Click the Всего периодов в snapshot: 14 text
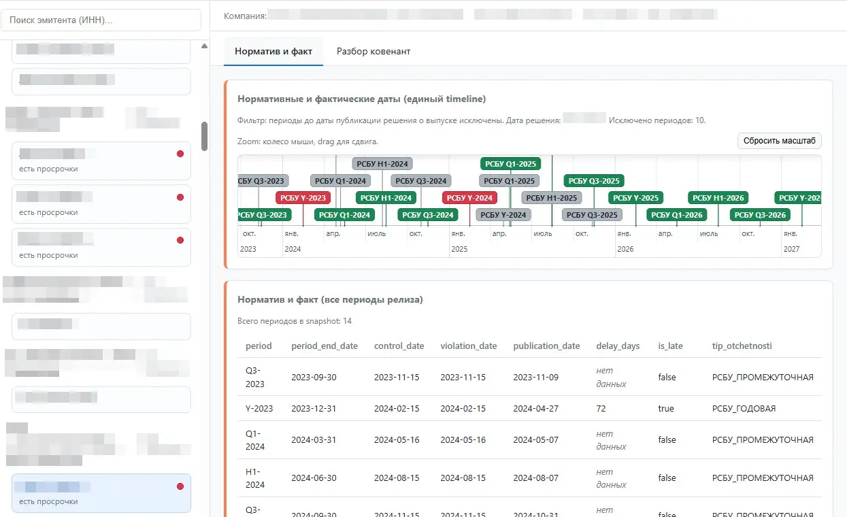 (295, 321)
